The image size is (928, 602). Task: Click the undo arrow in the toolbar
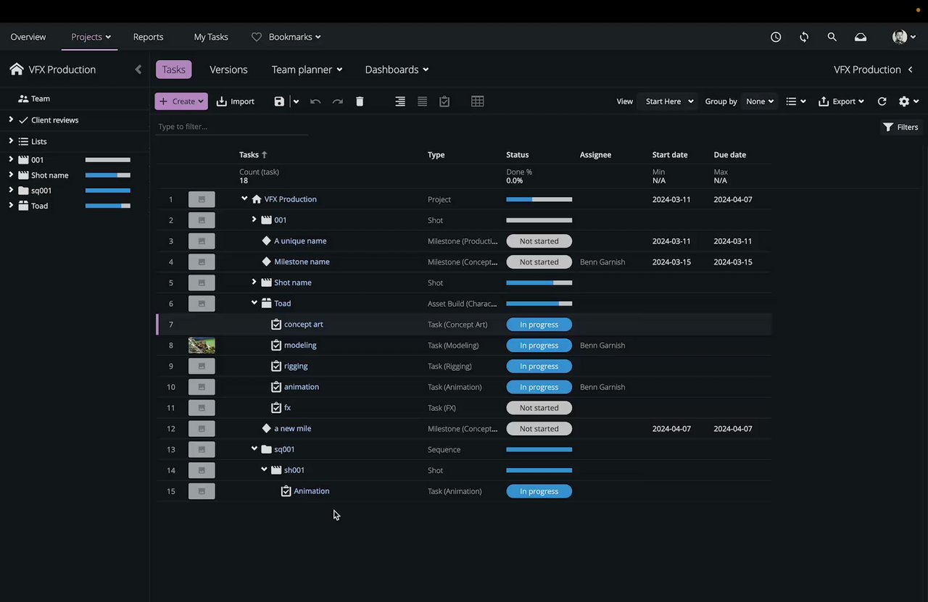[x=315, y=101]
